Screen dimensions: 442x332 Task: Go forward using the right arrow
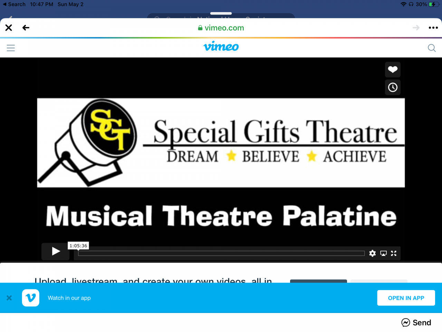[x=416, y=28]
